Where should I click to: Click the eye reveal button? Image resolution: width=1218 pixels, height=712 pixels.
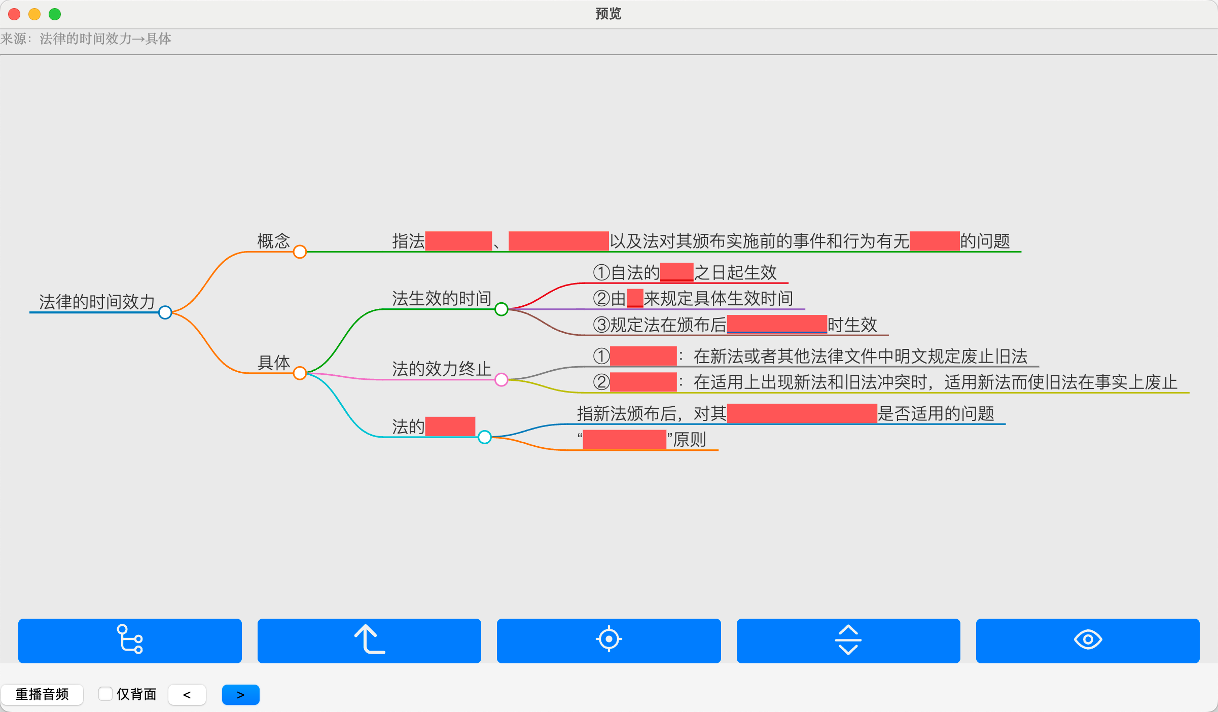pyautogui.click(x=1087, y=640)
